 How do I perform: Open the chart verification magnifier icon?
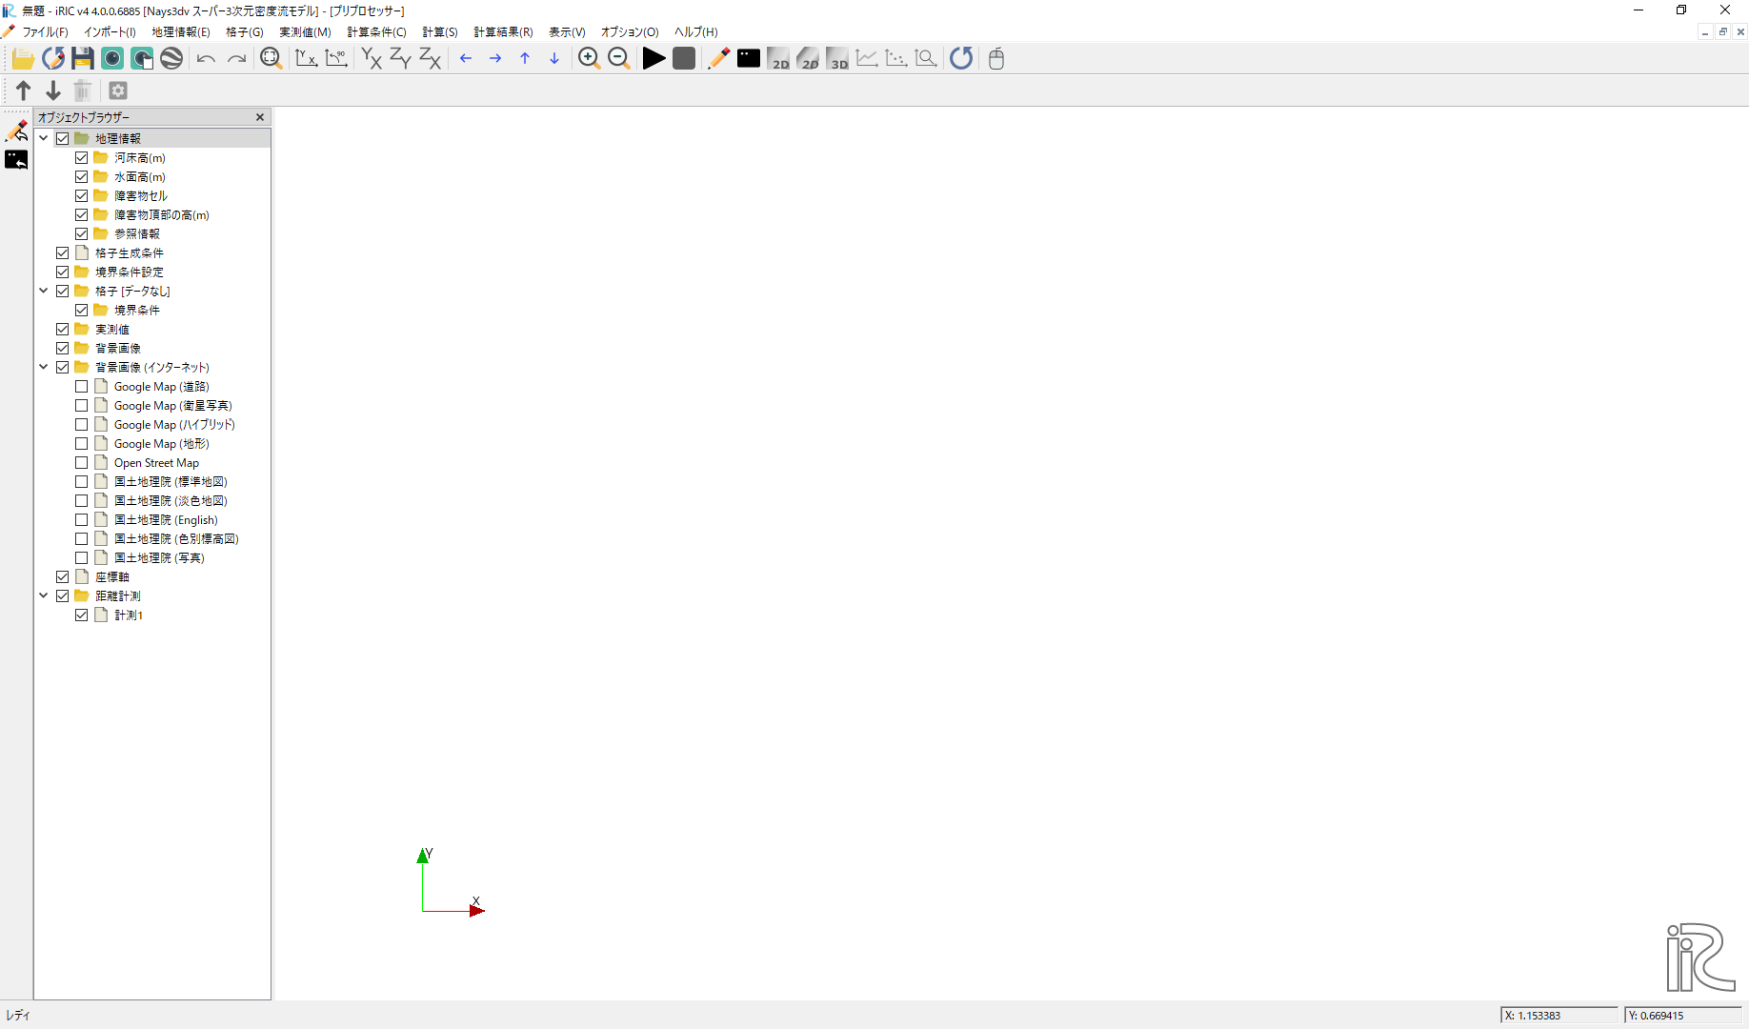[x=926, y=59]
